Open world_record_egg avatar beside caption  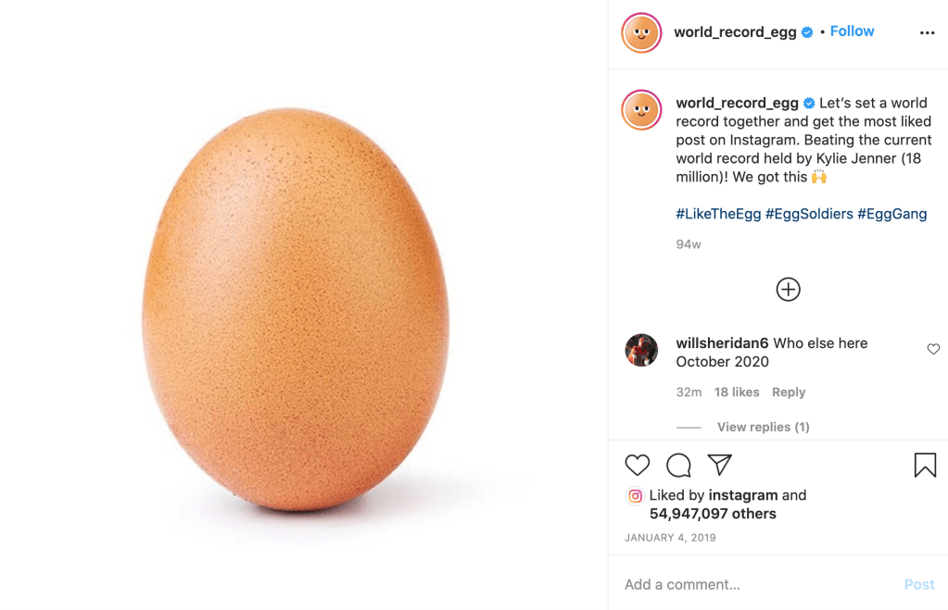641,110
